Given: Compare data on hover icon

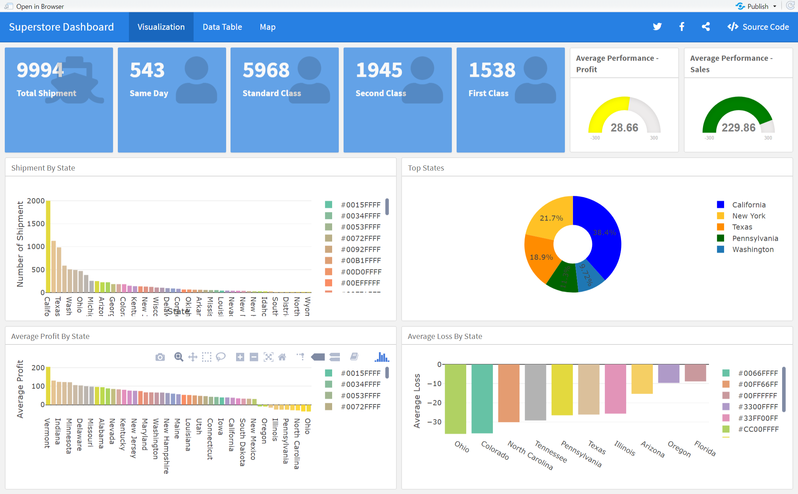Looking at the screenshot, I should (x=335, y=357).
